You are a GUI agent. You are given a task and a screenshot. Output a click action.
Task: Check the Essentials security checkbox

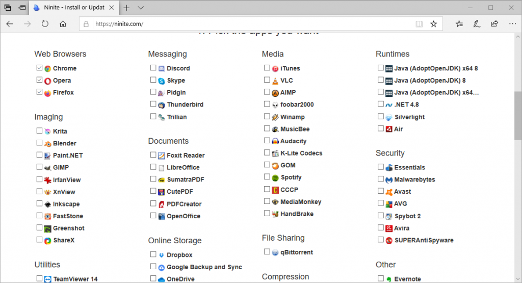tap(381, 167)
